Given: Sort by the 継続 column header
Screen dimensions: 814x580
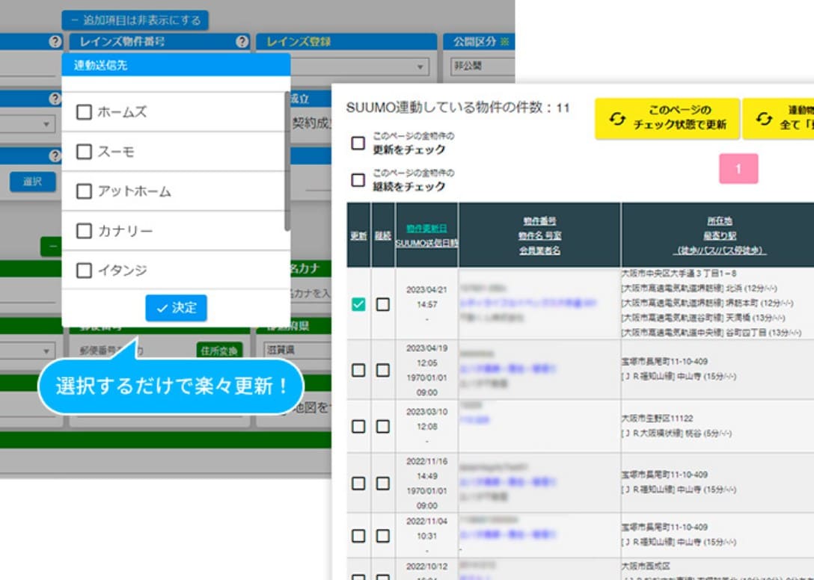Looking at the screenshot, I should 382,235.
